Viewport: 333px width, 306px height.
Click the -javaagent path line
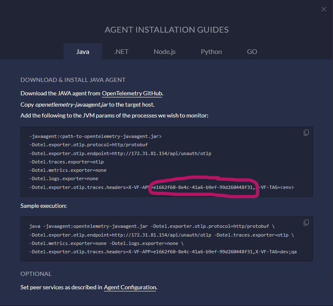pos(96,136)
